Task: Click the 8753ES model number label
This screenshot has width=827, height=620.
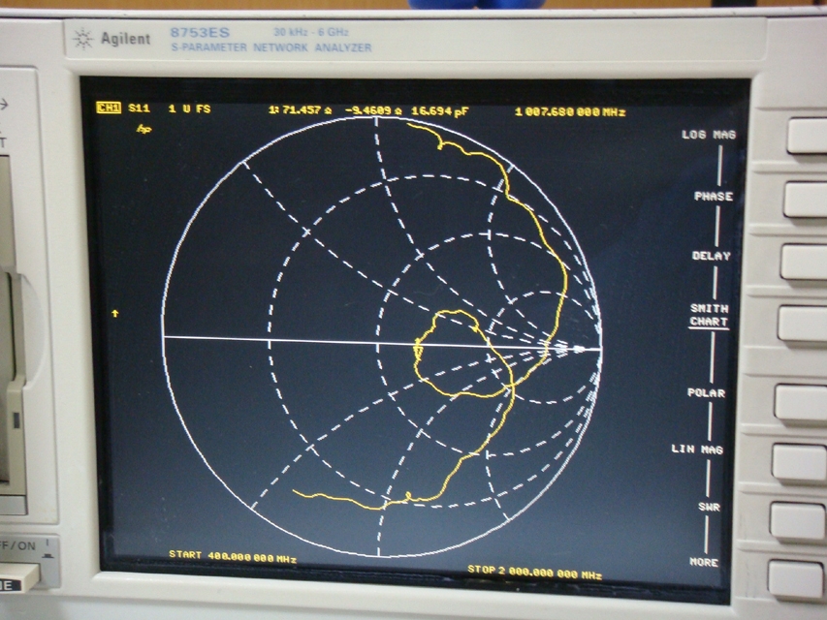Action: tap(200, 33)
